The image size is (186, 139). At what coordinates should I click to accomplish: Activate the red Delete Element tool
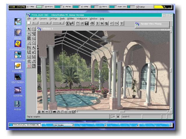[x=29, y=66]
